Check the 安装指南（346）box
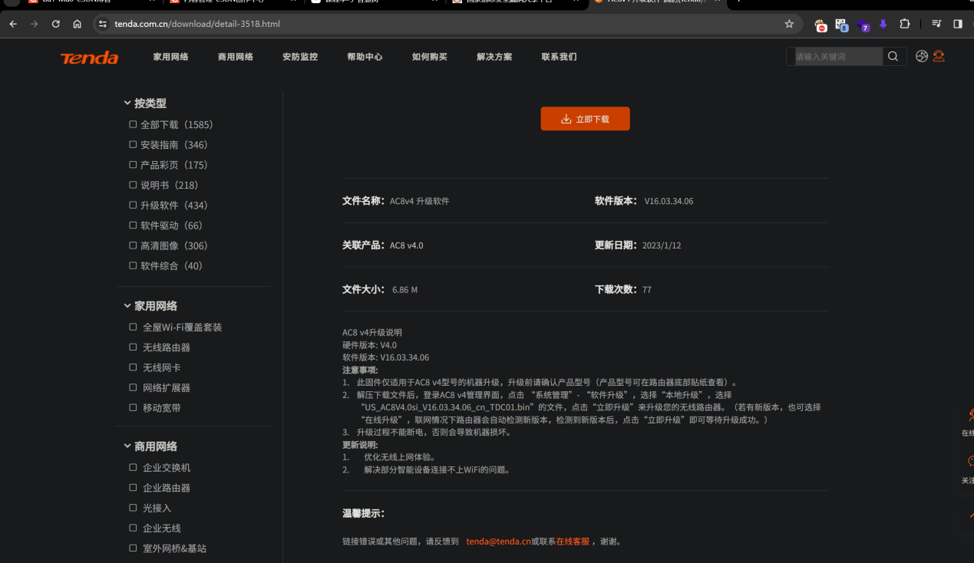Image resolution: width=974 pixels, height=563 pixels. tap(133, 144)
